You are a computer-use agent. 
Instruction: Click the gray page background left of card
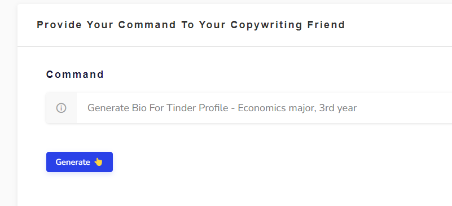[8, 103]
